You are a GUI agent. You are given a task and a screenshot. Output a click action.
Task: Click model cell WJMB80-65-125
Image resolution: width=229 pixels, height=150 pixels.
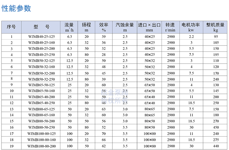(42, 109)
